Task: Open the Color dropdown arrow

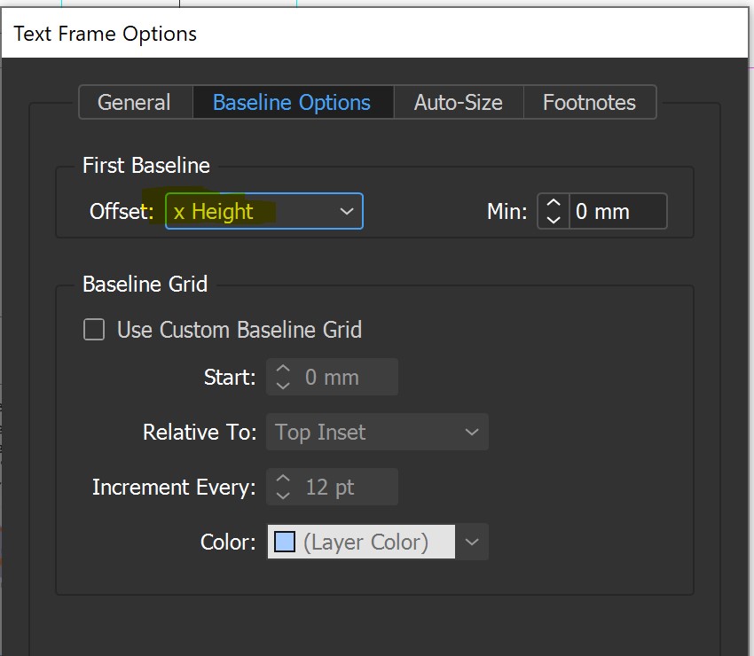Action: click(472, 542)
